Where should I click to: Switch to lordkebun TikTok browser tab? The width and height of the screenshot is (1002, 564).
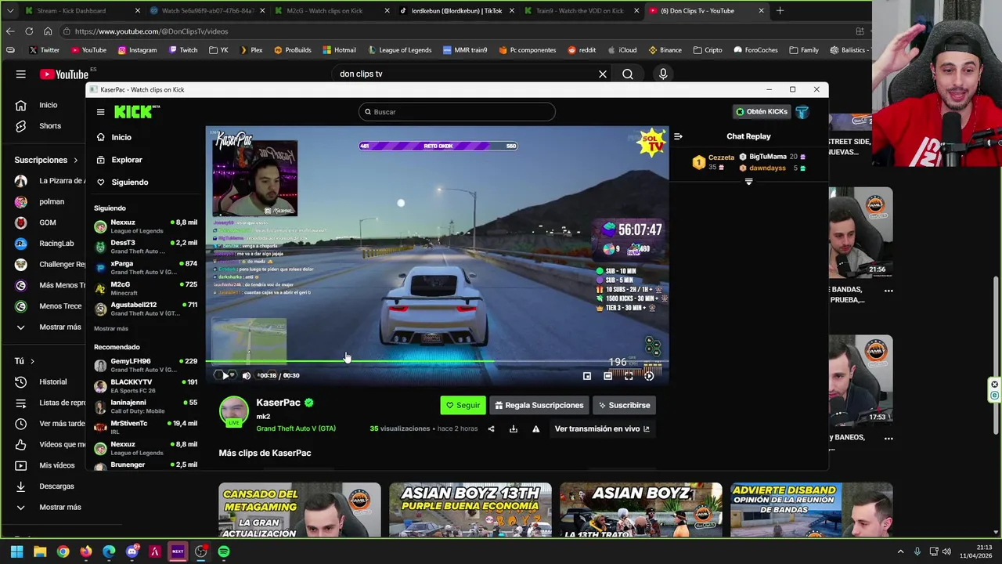click(x=457, y=11)
